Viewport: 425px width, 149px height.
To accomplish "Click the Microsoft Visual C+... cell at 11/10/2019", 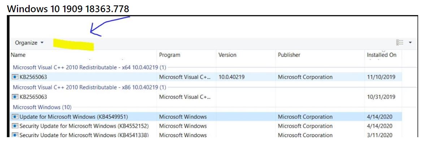I will tap(185, 77).
